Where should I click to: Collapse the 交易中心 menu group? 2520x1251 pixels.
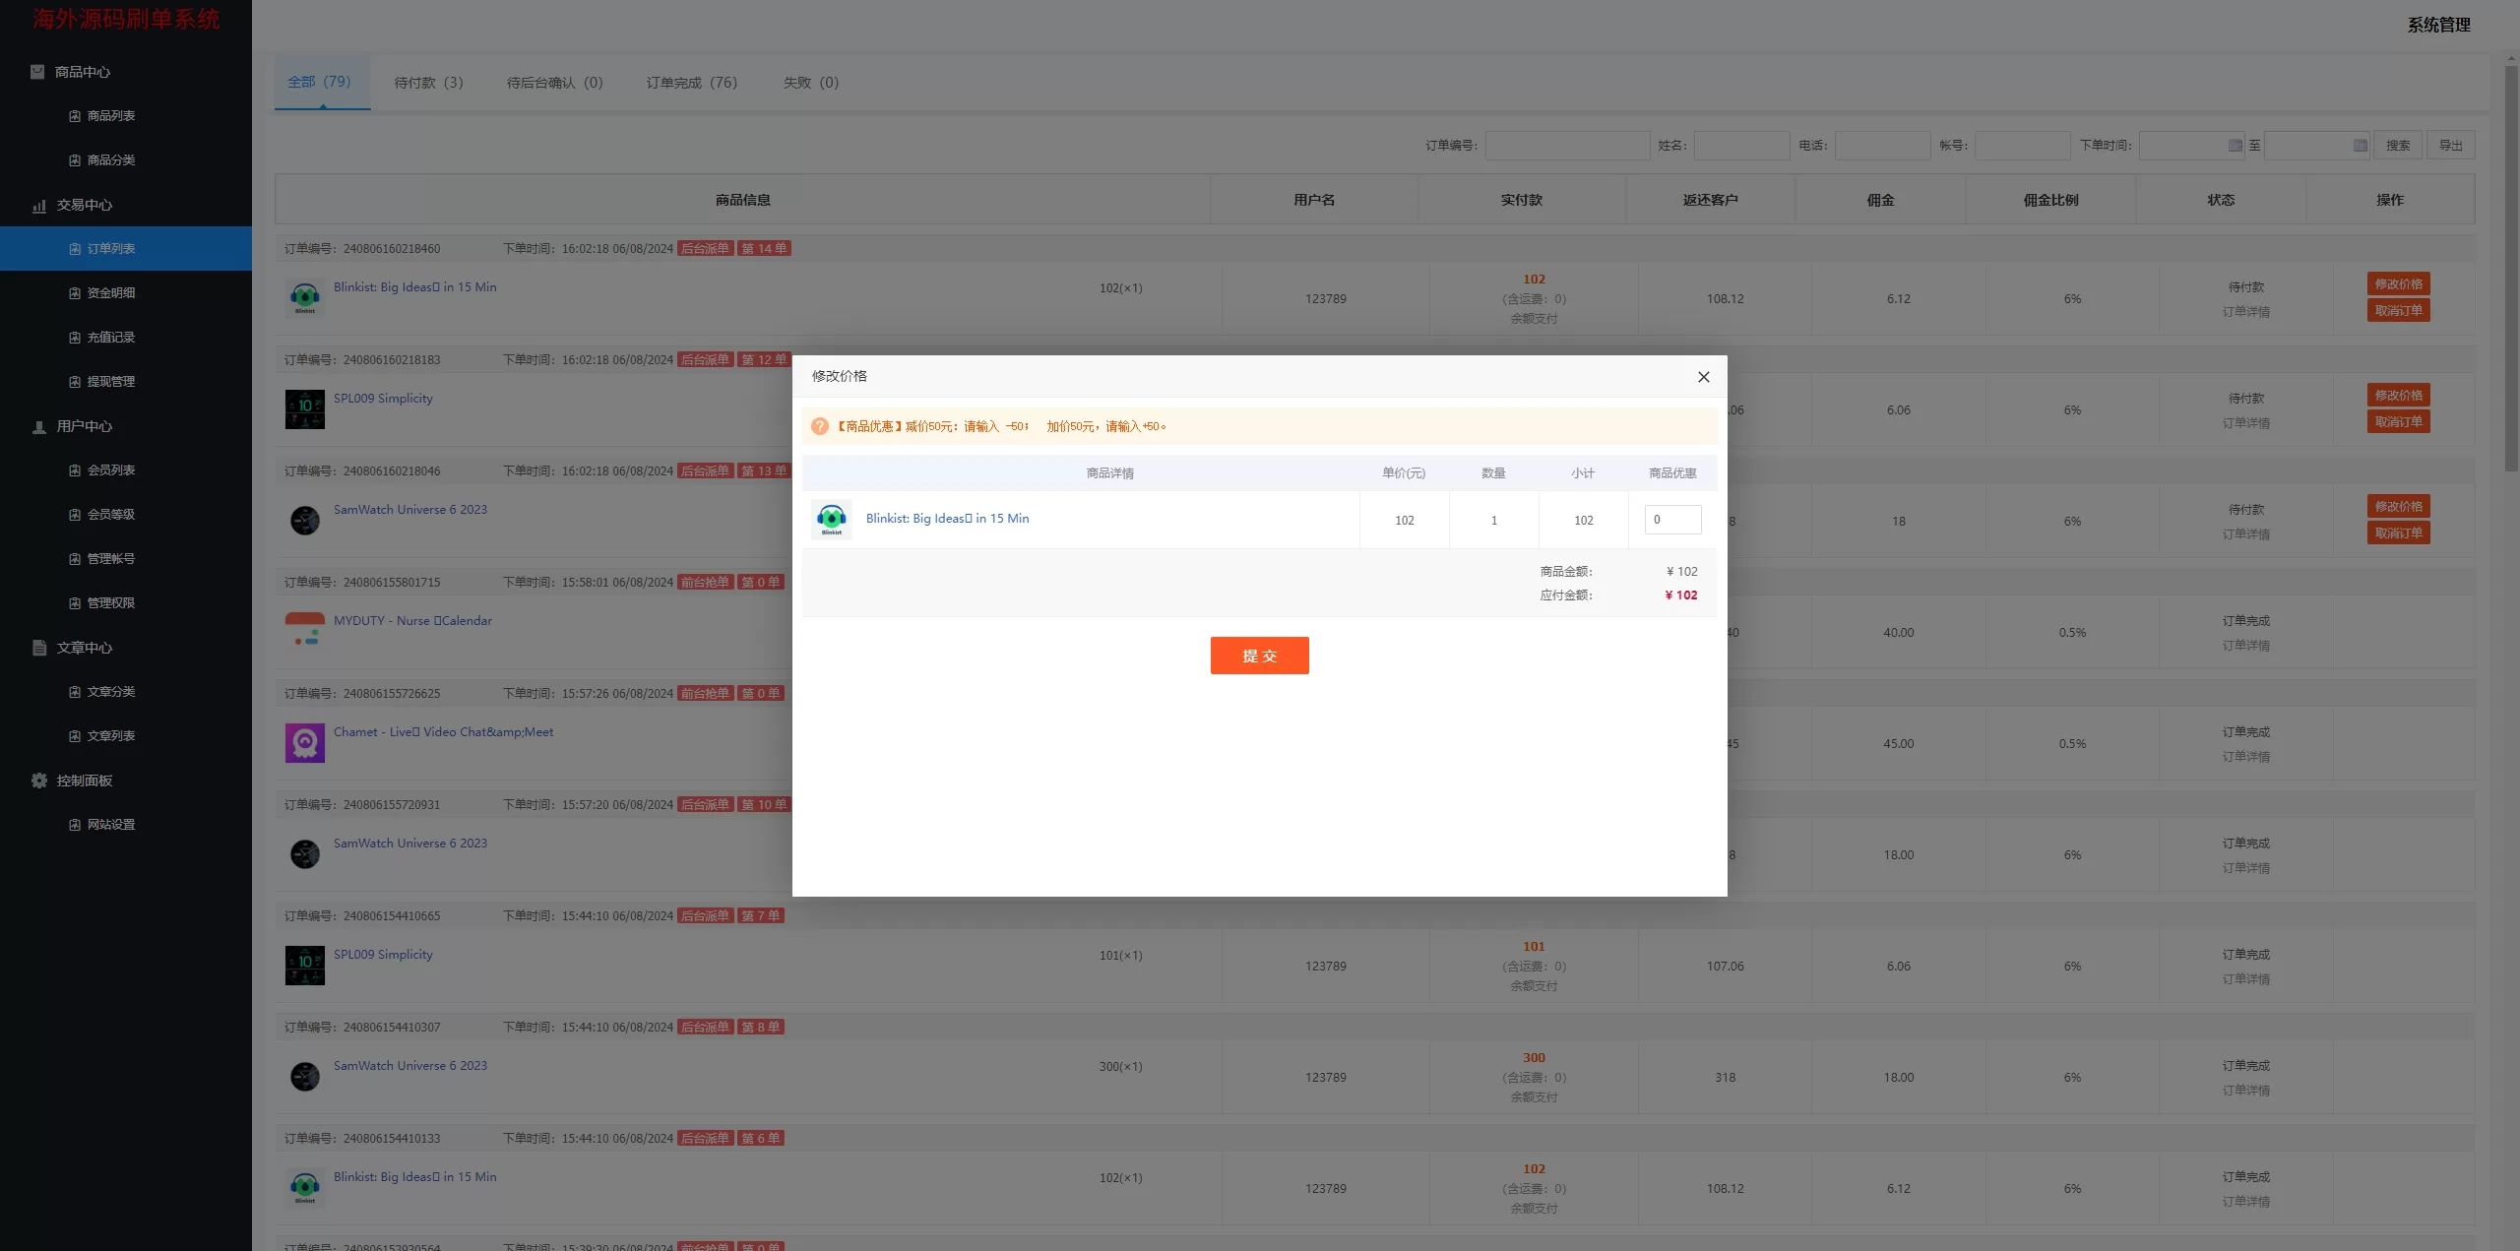[x=84, y=205]
